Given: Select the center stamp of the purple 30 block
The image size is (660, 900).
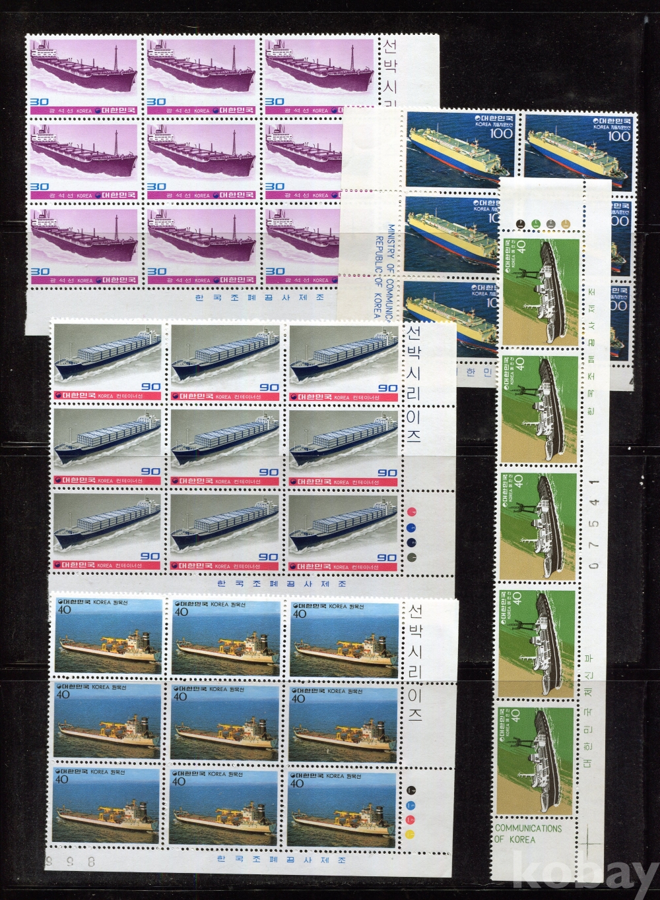Looking at the screenshot, I should [x=201, y=162].
